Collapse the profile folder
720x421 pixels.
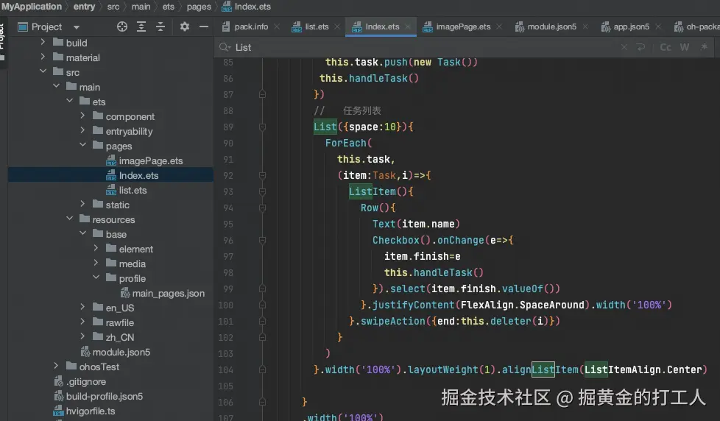tap(96, 277)
